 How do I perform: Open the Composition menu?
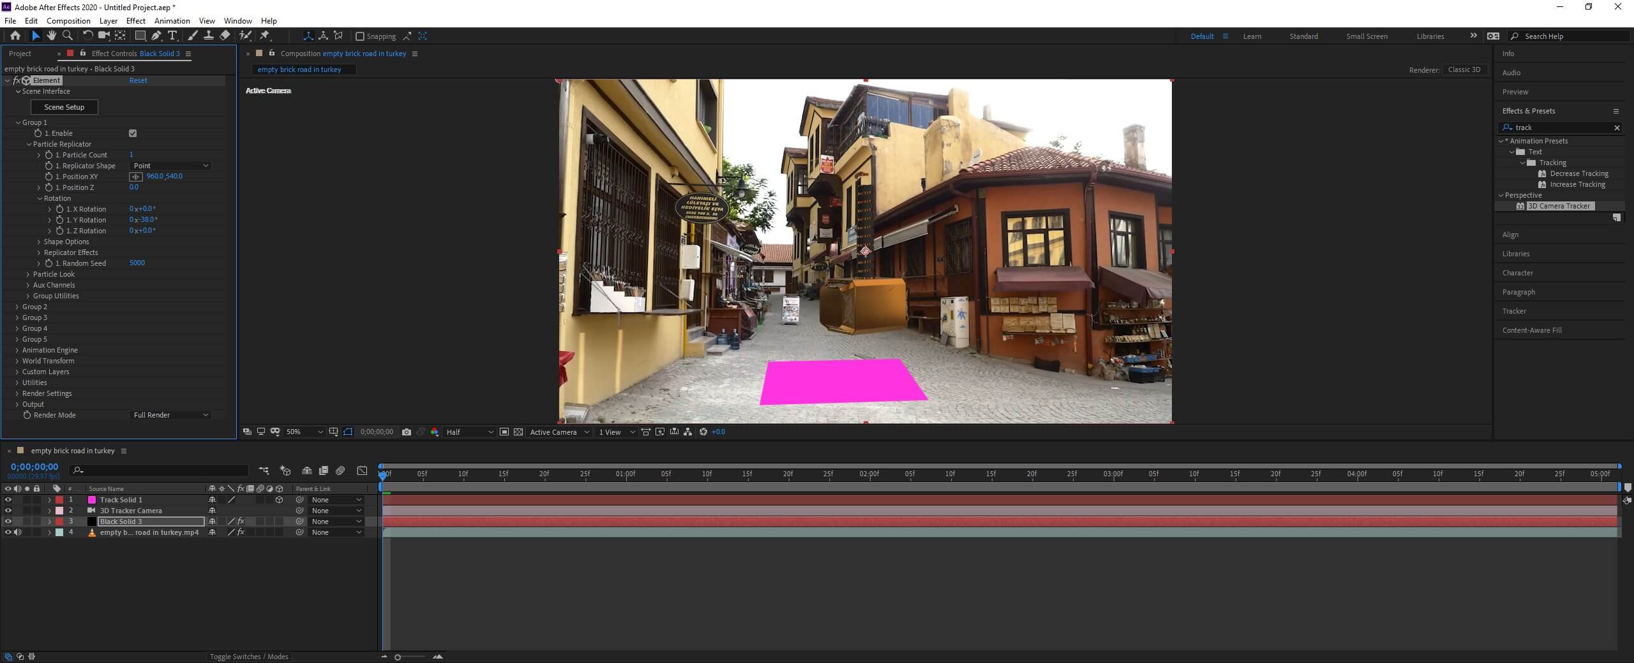[68, 20]
